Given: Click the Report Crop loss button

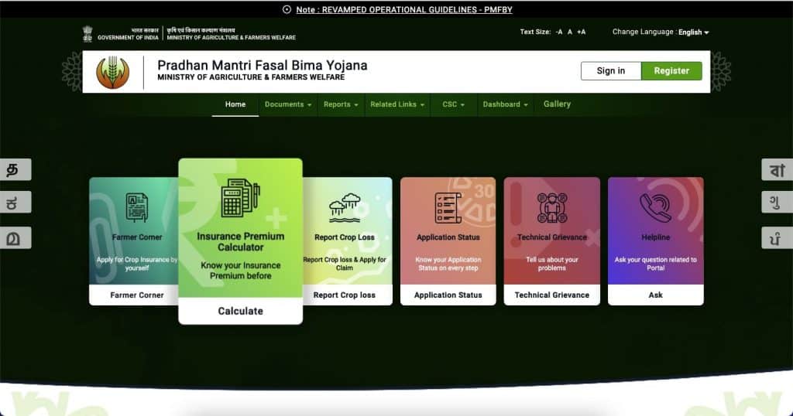Looking at the screenshot, I should (345, 295).
